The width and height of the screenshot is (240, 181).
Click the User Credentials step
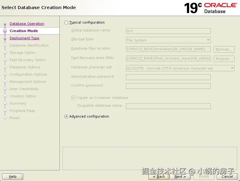click(24, 89)
